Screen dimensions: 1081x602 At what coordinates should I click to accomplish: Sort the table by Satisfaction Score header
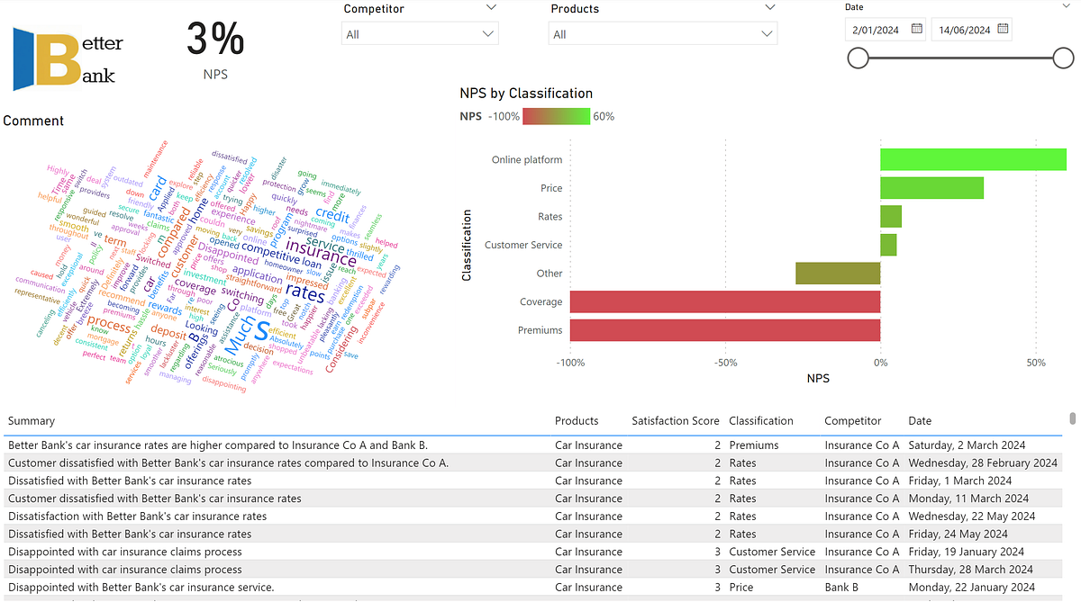676,420
